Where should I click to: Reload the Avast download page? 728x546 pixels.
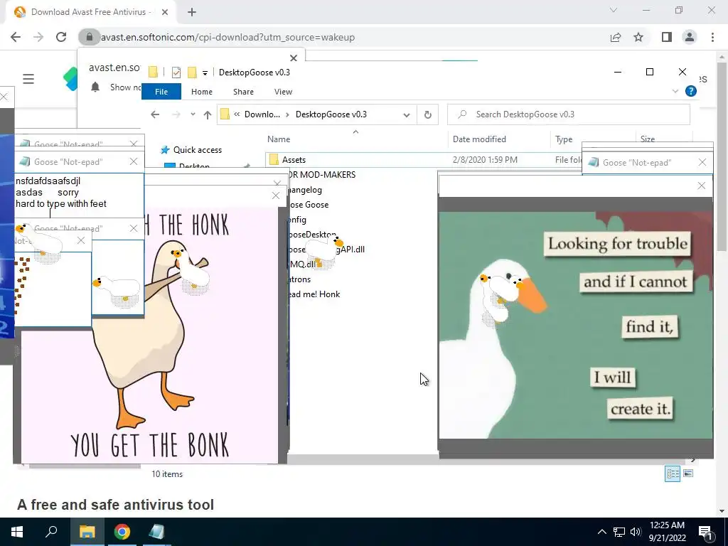coord(61,37)
